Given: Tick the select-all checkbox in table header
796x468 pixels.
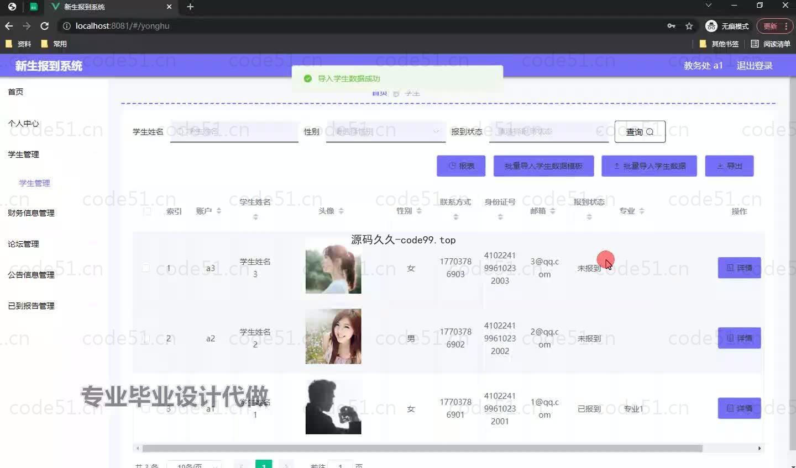Looking at the screenshot, I should pos(147,211).
